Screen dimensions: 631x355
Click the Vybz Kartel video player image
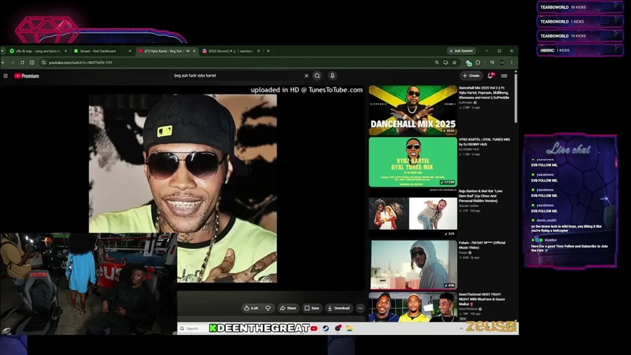click(x=183, y=188)
